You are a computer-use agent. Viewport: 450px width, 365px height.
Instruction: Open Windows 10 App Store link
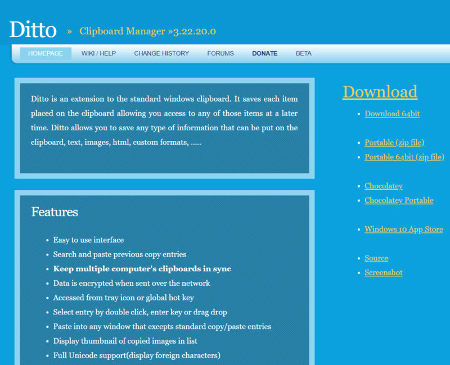coord(404,229)
